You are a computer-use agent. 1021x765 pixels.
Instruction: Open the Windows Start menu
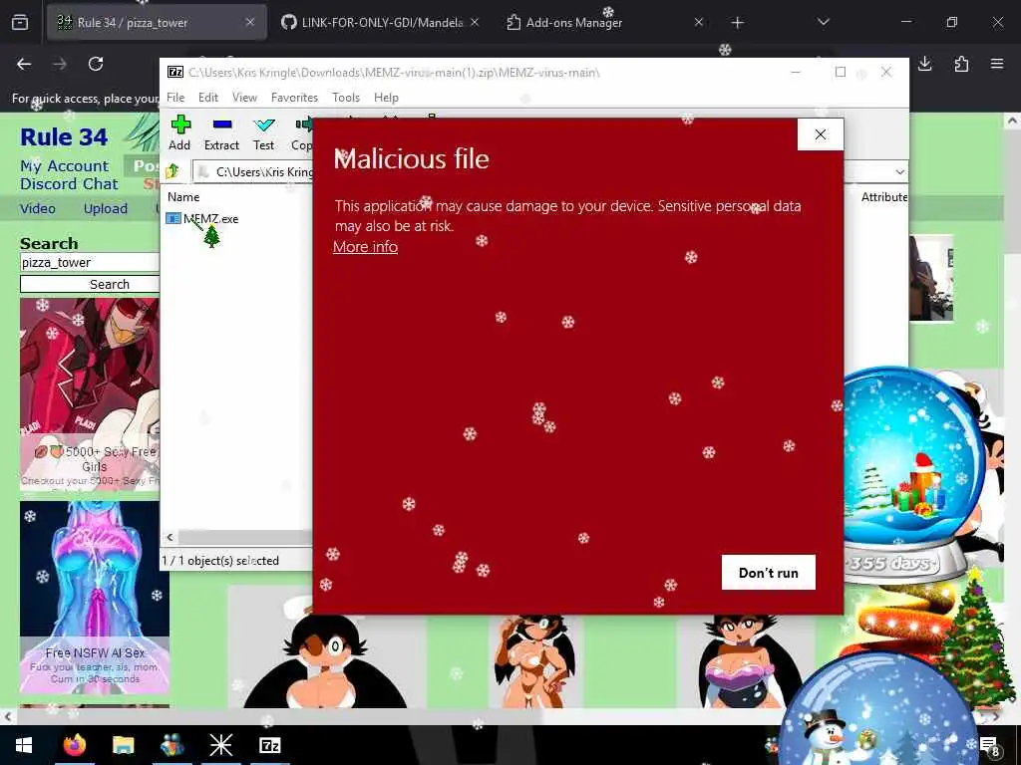24,745
